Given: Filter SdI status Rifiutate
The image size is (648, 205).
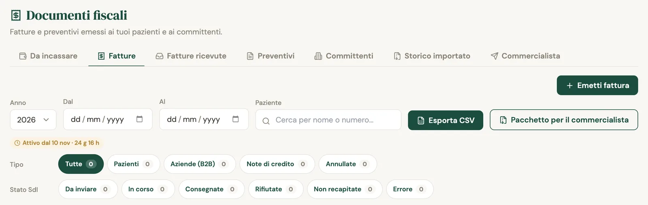Looking at the screenshot, I should point(276,189).
